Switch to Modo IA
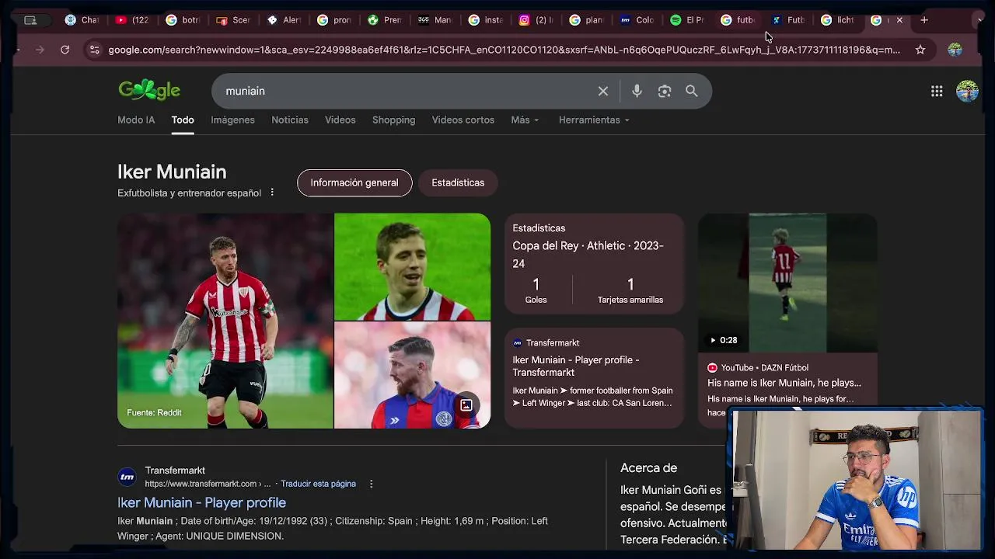Viewport: 995px width, 559px height. pyautogui.click(x=136, y=120)
